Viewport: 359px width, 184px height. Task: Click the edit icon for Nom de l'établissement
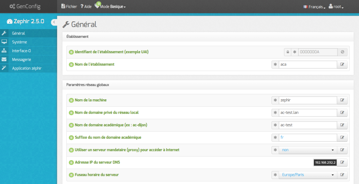[x=342, y=64]
